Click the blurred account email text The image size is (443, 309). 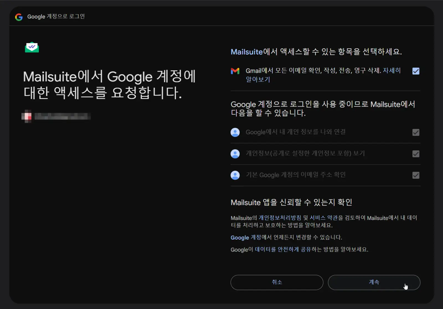[x=63, y=116]
